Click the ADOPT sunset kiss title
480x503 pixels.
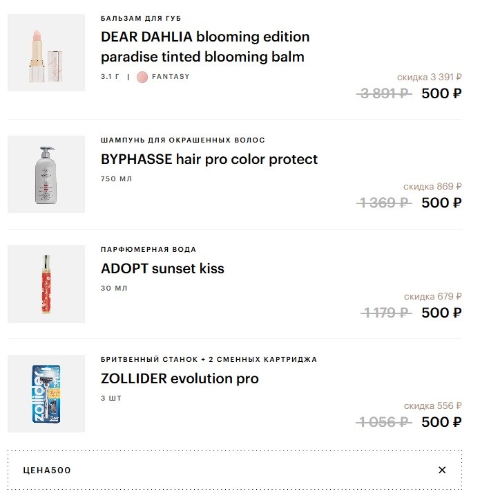click(162, 268)
